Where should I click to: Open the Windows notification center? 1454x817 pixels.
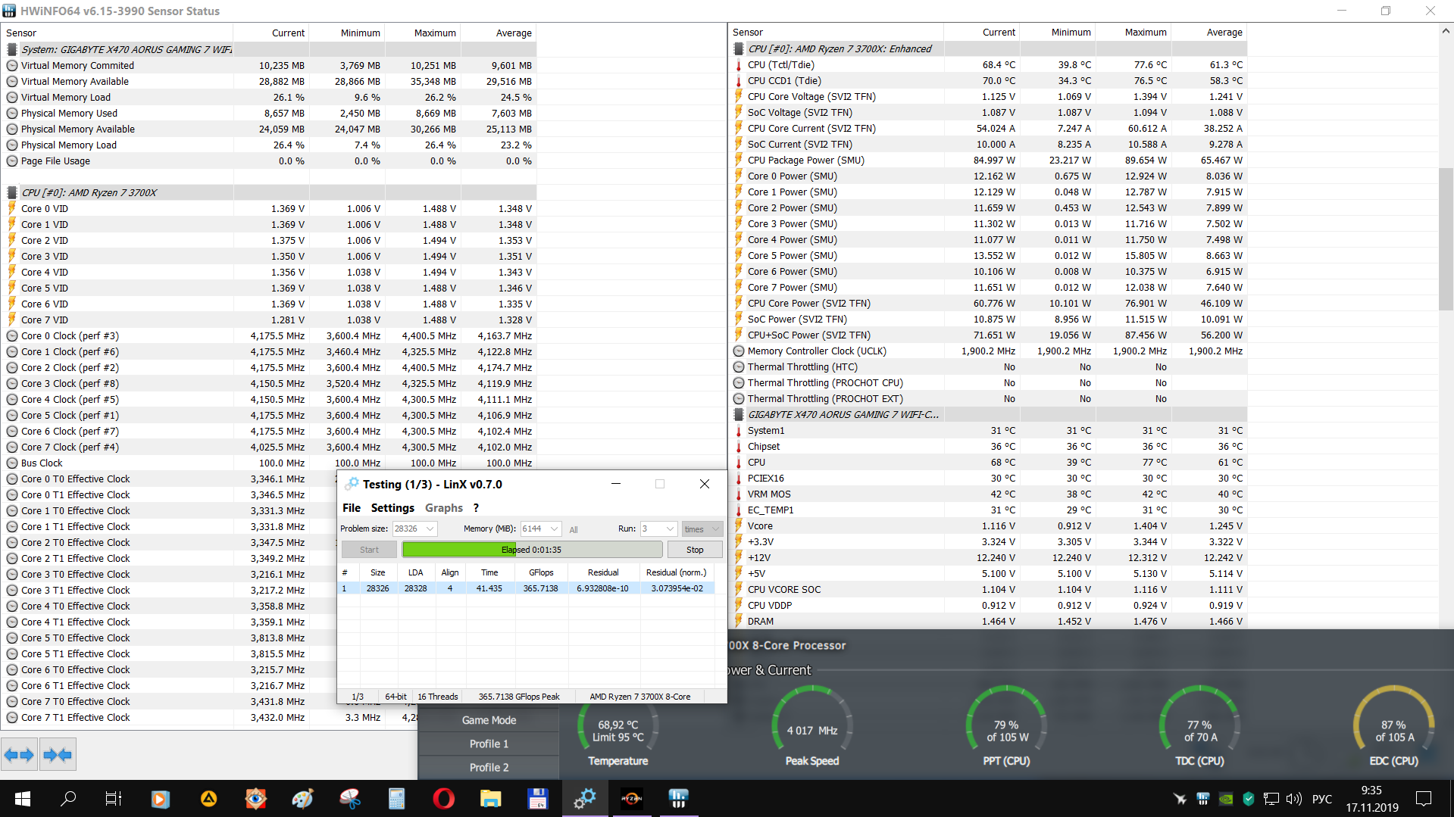point(1424,798)
